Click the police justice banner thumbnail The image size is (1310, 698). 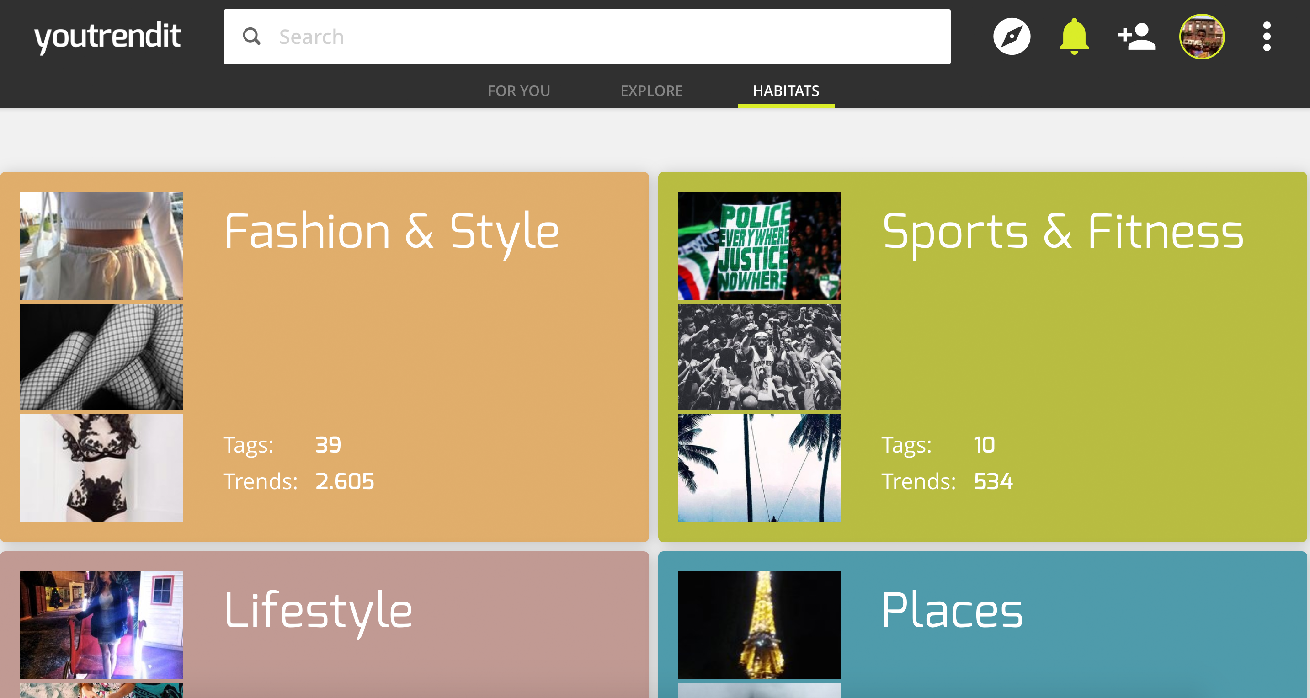759,246
